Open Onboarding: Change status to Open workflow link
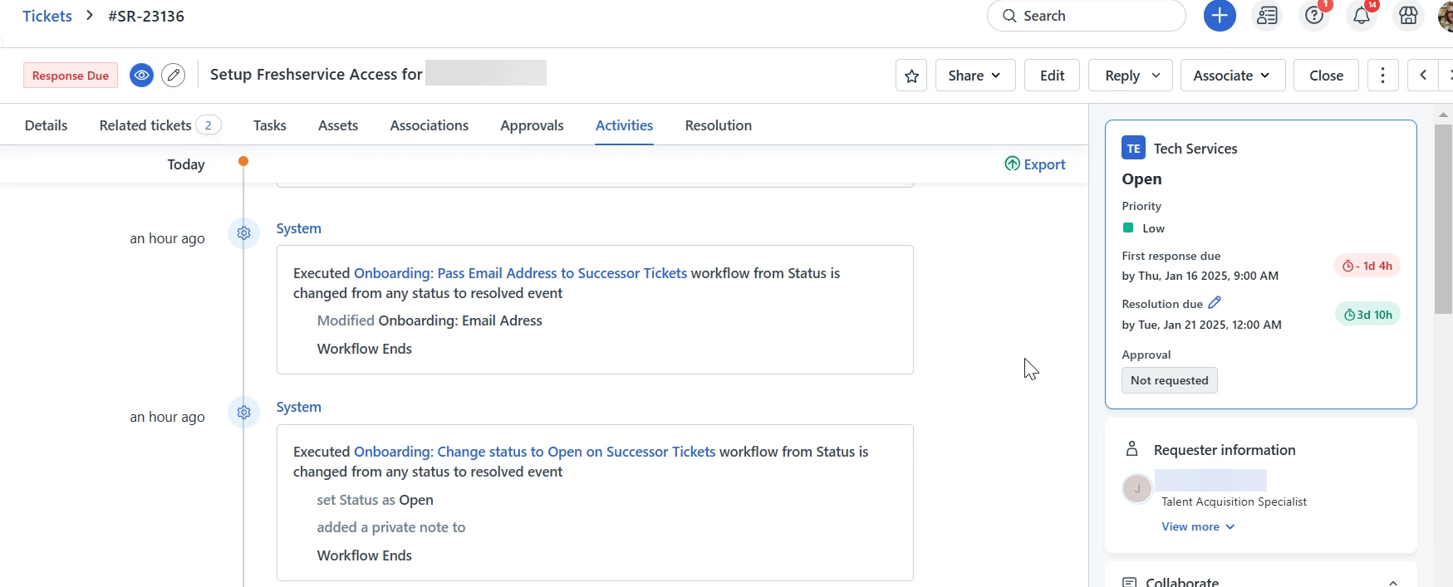1453x587 pixels. tap(534, 452)
